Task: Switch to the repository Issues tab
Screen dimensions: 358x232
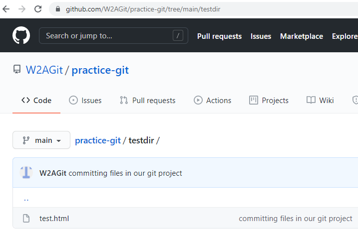Action: coord(85,101)
